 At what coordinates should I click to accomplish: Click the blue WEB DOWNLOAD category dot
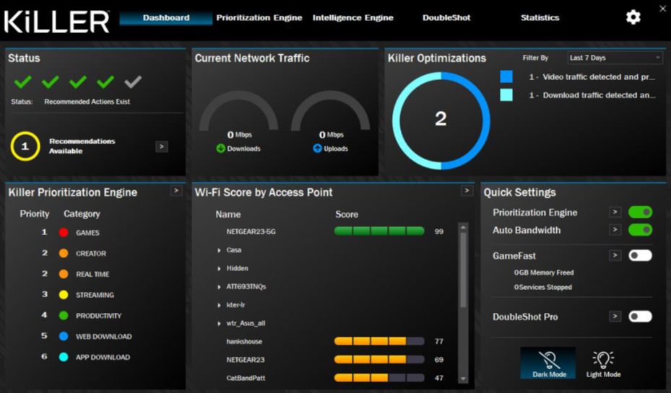pyautogui.click(x=64, y=336)
